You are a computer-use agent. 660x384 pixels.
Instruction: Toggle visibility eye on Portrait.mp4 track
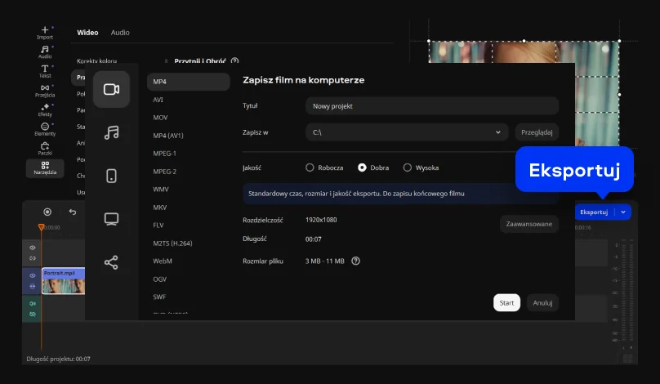[x=33, y=276]
